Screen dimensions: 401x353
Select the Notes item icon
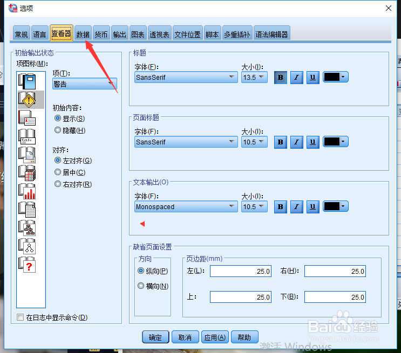tap(27, 117)
